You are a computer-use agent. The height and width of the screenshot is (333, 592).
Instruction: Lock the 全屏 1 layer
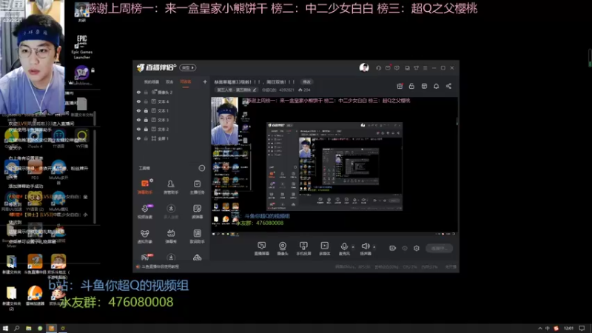coord(146,138)
